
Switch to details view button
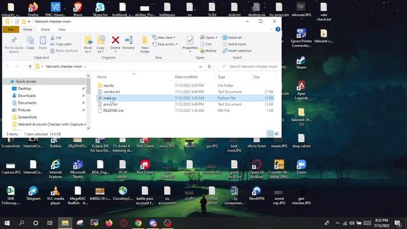(270, 134)
